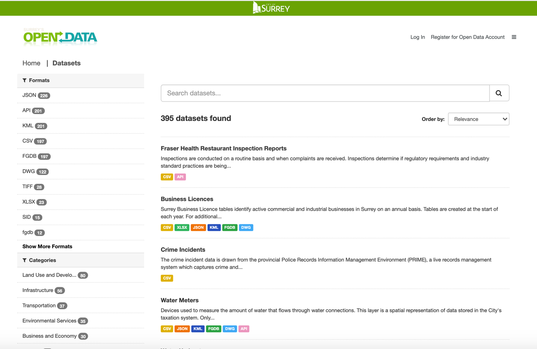537x349 pixels.
Task: Click Log In
Action: (417, 37)
